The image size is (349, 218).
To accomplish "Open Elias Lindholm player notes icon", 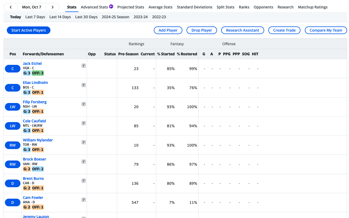I will [x=84, y=85].
